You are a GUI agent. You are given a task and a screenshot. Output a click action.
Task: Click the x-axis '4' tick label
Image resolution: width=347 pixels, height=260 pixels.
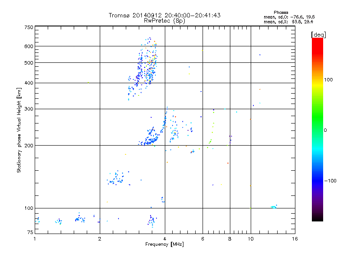[165, 239]
